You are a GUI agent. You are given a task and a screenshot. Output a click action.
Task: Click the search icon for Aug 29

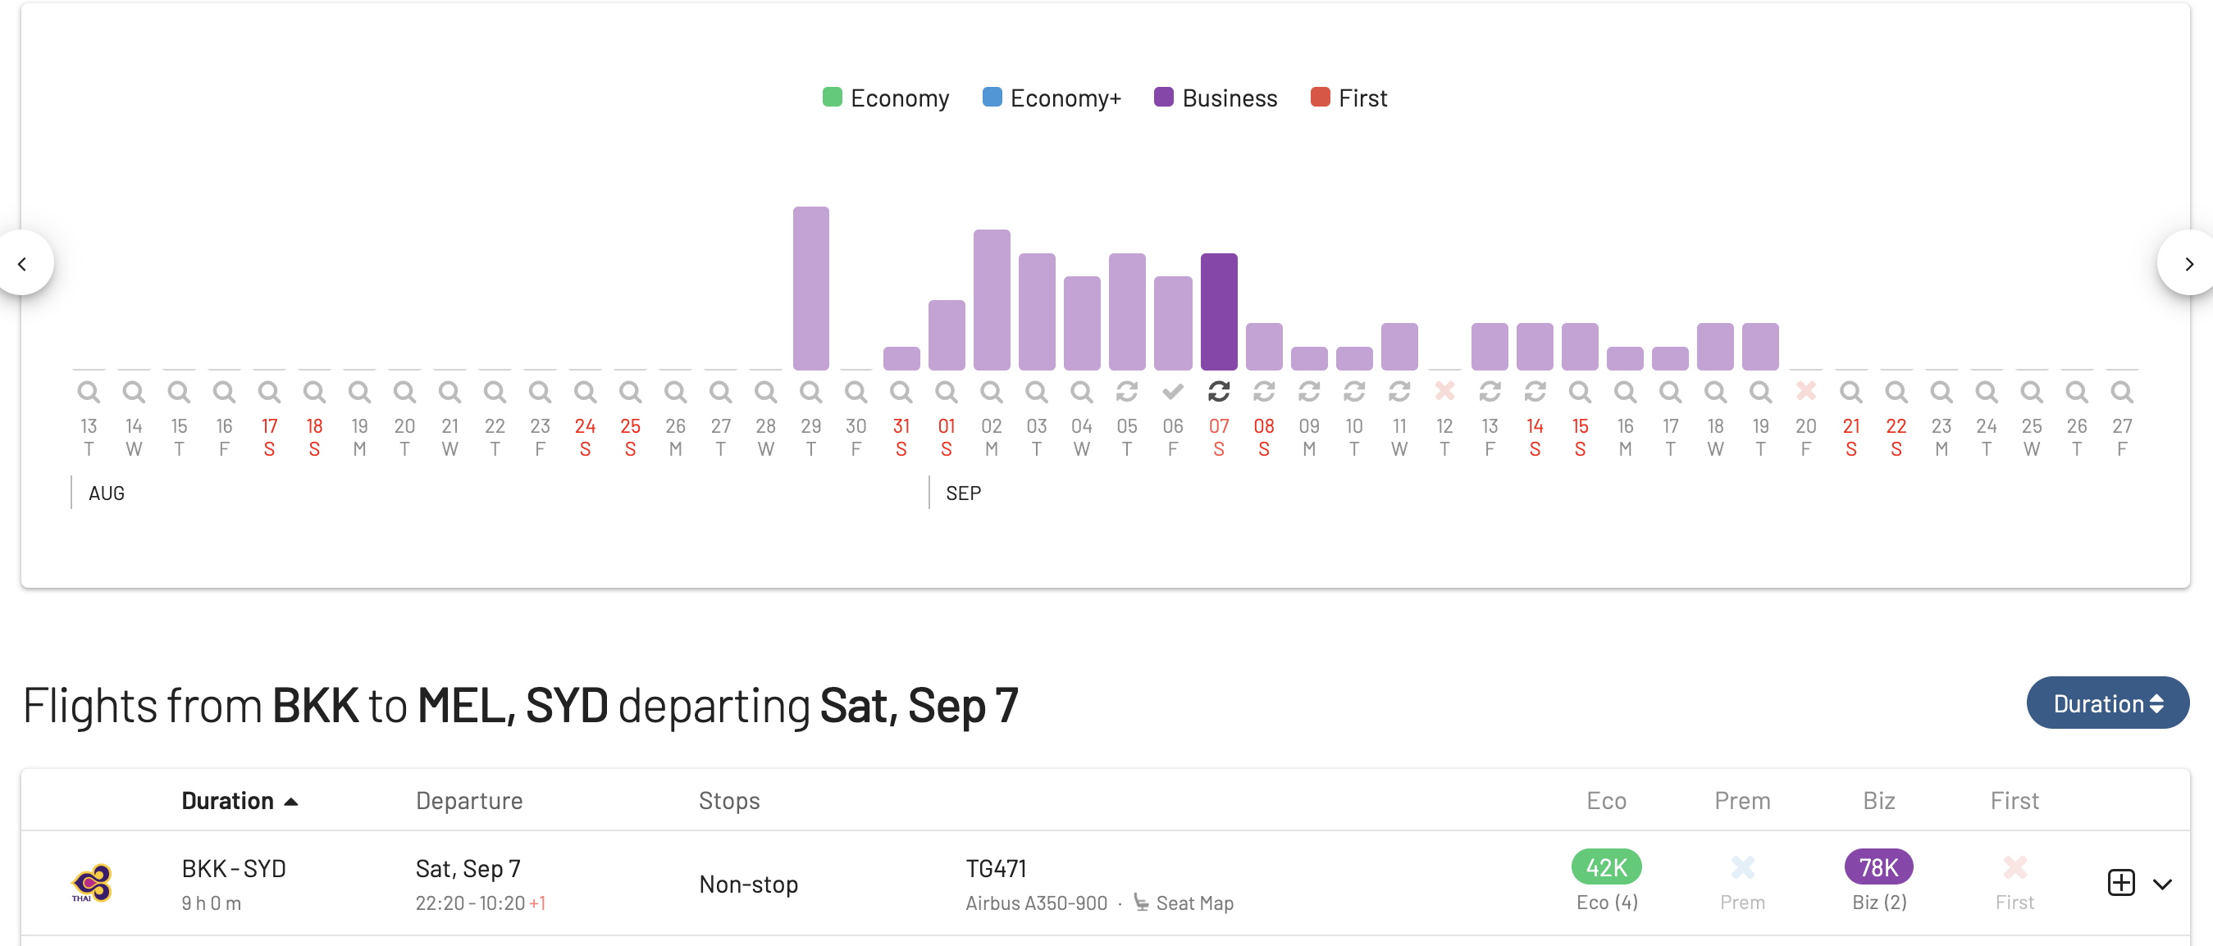tap(810, 393)
